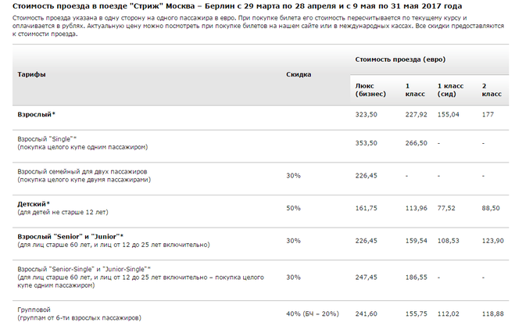Click the Стоимость проезда (евро) header

point(400,59)
